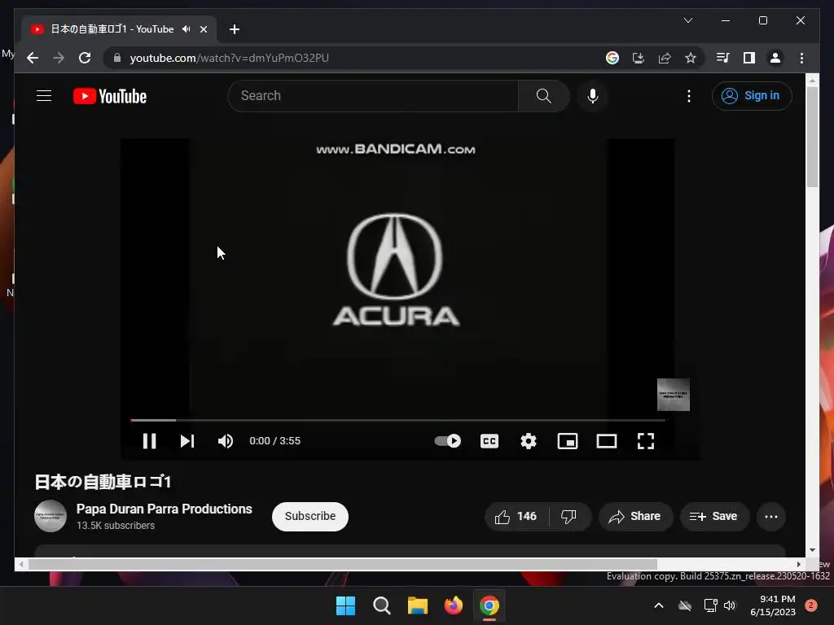The height and width of the screenshot is (625, 834).
Task: Open taskbar Search
Action: (381, 605)
